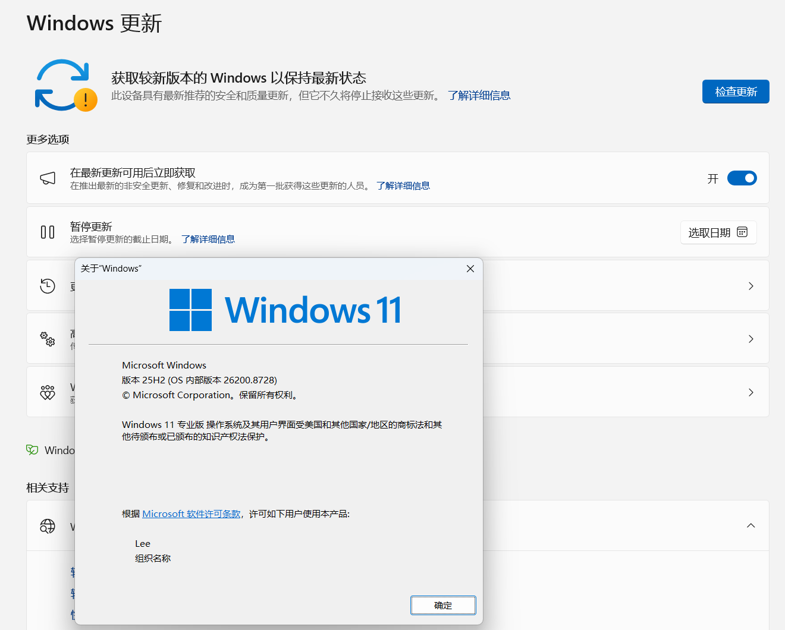785x630 pixels.
Task: Click the 检查更新 button
Action: [x=736, y=92]
